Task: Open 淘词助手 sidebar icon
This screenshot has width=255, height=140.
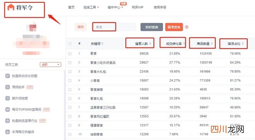Action: pos(7,87)
